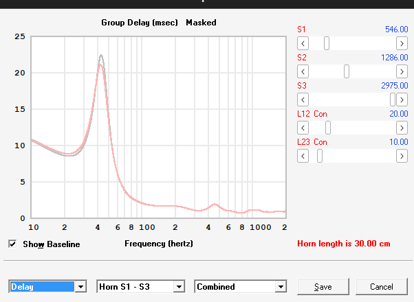The height and width of the screenshot is (302, 414).
Task: Click the Group Delay (msec) chart title
Action: (140, 23)
